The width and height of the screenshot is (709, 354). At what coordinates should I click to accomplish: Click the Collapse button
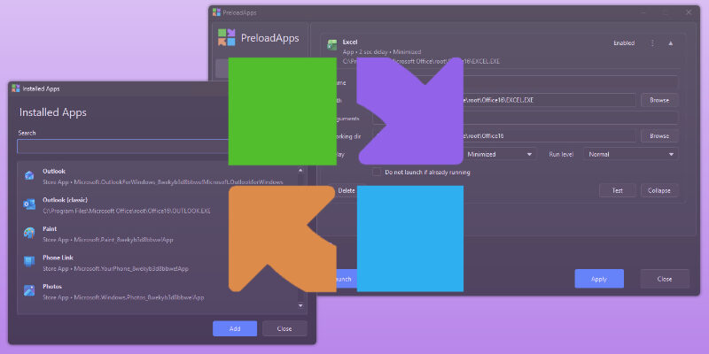pos(659,190)
